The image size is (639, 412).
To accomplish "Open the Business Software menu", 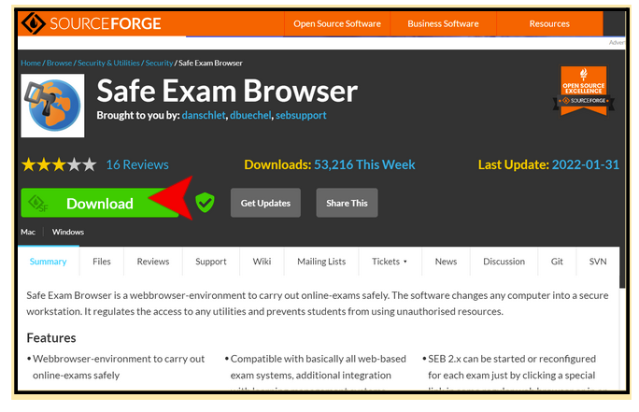I will 444,24.
